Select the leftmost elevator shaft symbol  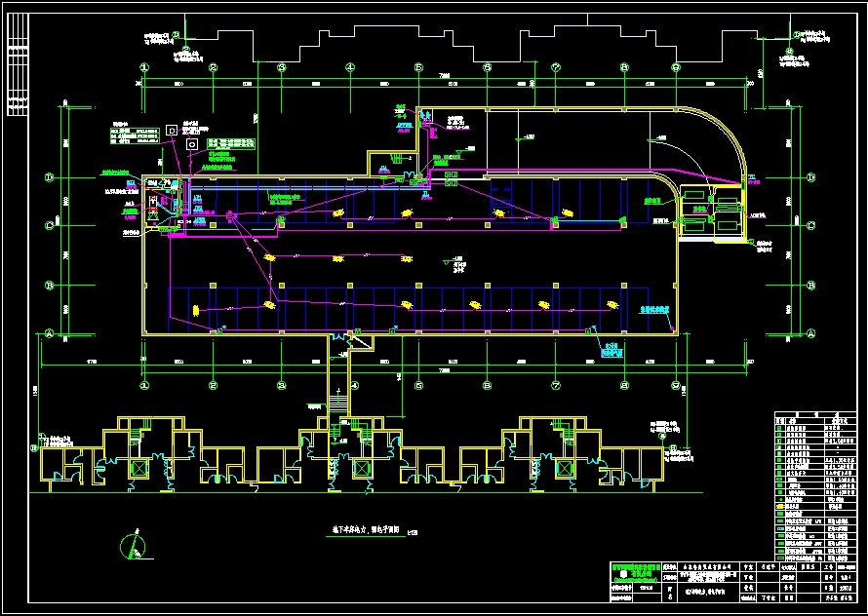(x=137, y=469)
